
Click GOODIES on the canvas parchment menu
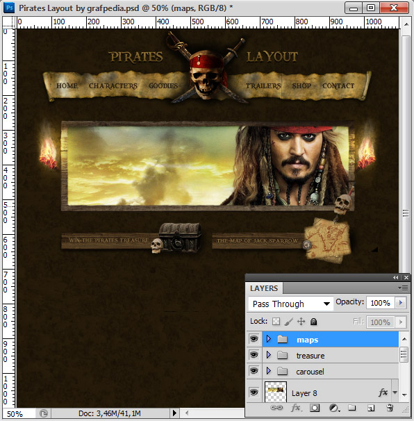pos(163,85)
